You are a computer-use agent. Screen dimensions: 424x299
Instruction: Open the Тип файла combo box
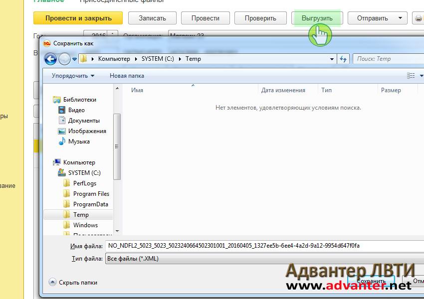tap(264, 259)
